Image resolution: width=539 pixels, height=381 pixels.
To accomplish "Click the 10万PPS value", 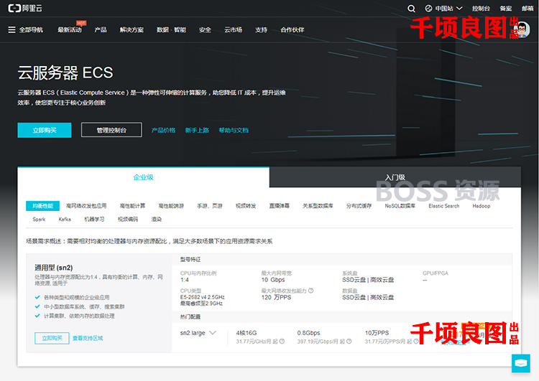I will coord(377,333).
